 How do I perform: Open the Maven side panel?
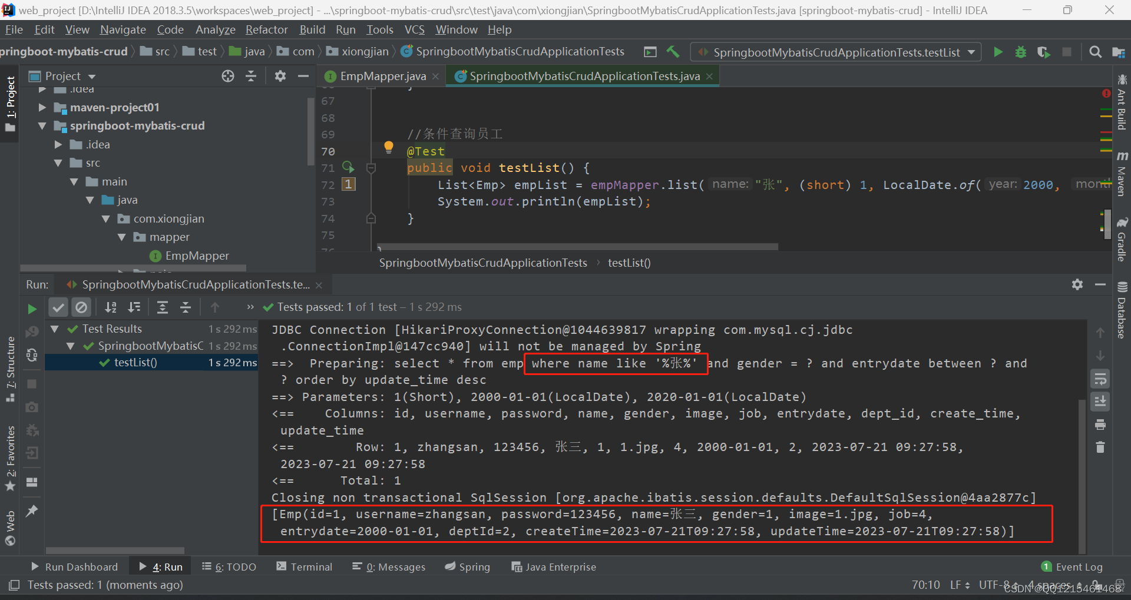1122,173
